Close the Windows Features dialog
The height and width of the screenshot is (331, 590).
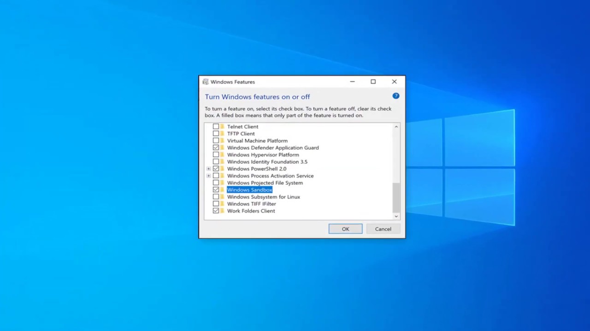click(x=394, y=82)
